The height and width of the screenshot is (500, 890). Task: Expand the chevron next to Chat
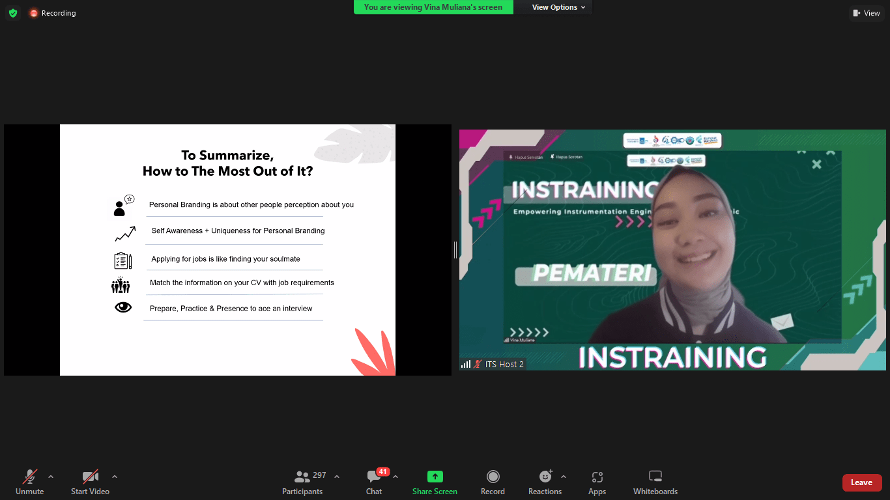[x=395, y=477]
